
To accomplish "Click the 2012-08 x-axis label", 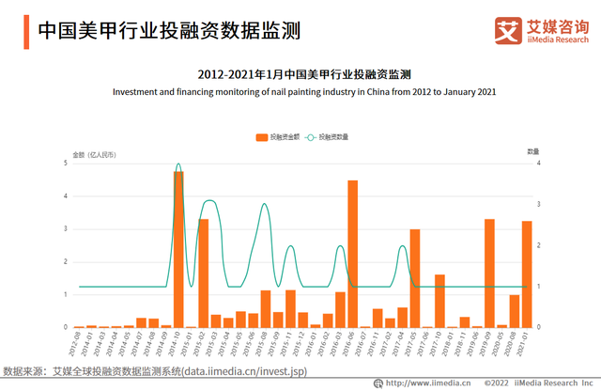I will [75, 344].
